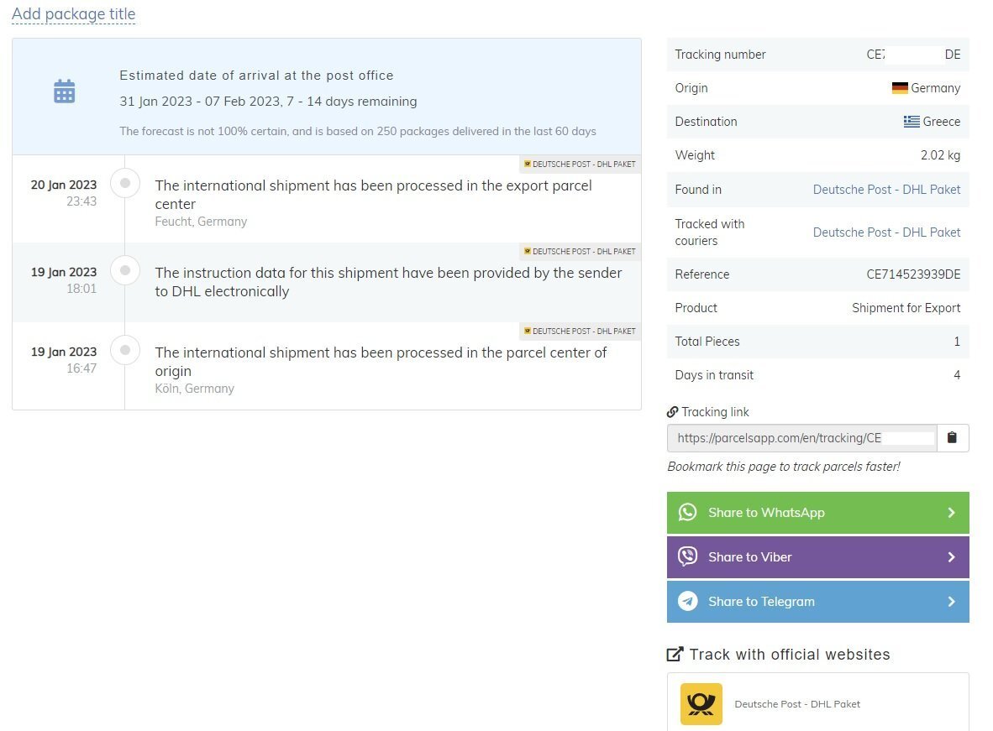Click the chain link icon beside Tracking link

(x=672, y=412)
